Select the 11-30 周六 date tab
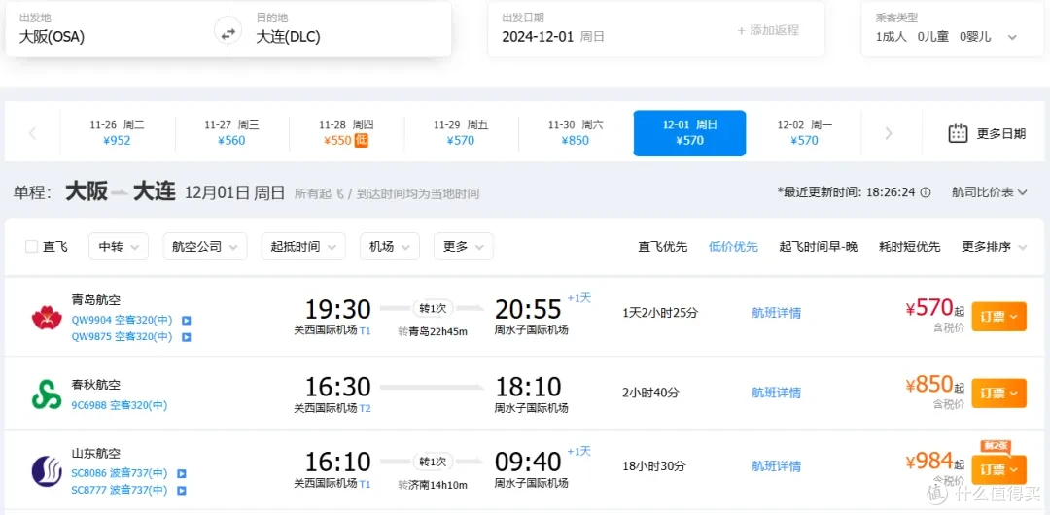 [x=576, y=132]
